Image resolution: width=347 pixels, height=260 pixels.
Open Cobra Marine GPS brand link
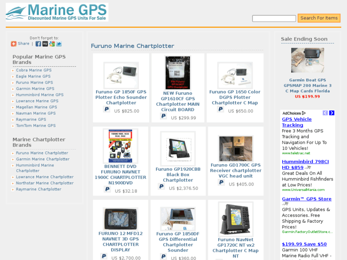pyautogui.click(x=33, y=70)
